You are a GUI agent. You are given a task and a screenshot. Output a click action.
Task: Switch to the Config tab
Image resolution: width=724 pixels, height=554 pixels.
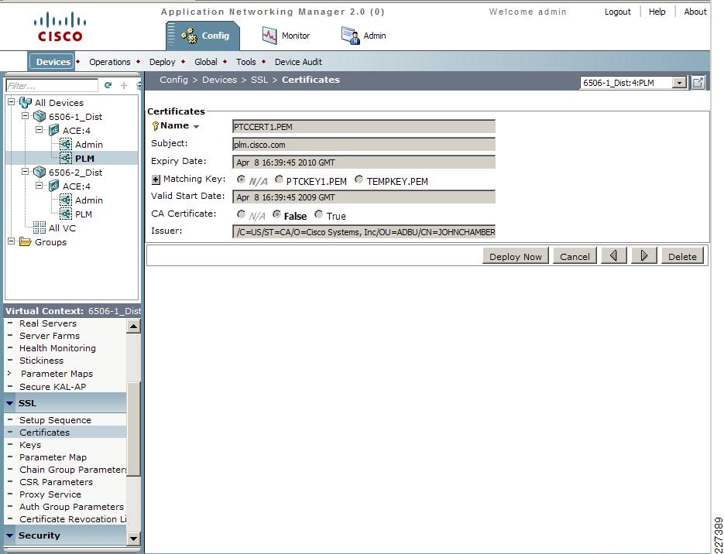203,36
